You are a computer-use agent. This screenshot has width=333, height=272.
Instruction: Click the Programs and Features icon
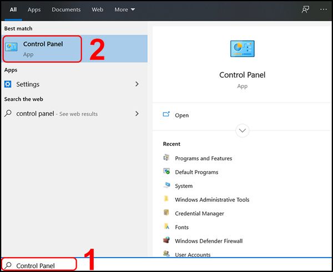(166, 158)
